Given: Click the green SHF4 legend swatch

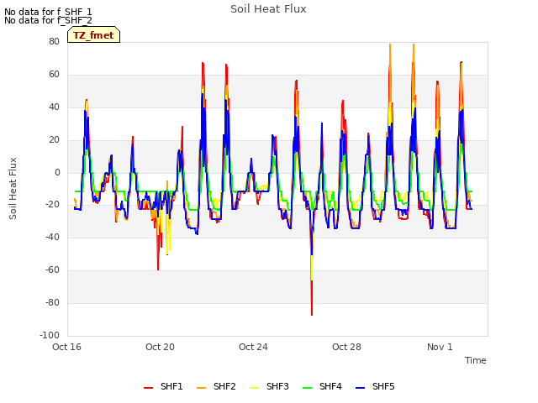Looking at the screenshot, I should click(307, 388).
